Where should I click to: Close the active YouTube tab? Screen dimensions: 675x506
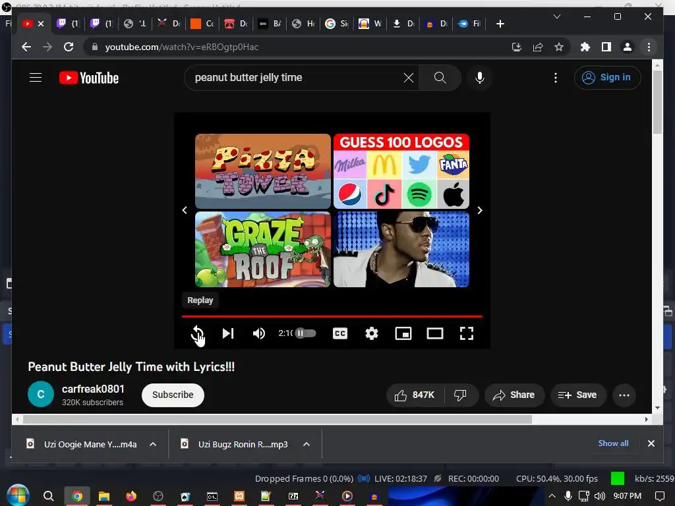[x=41, y=24]
